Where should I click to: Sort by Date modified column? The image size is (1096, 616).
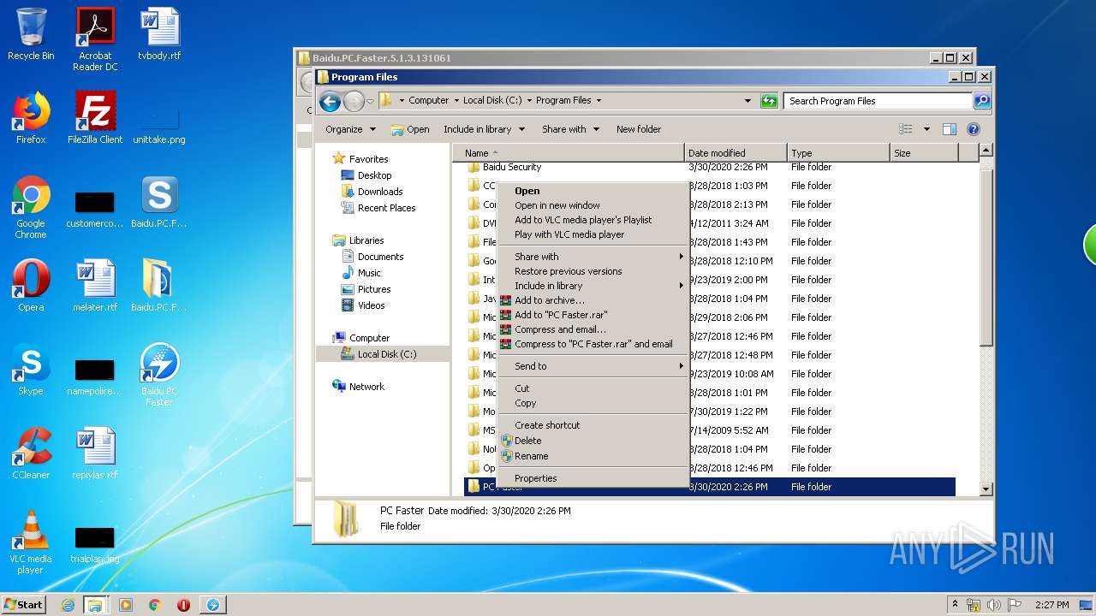(x=736, y=153)
